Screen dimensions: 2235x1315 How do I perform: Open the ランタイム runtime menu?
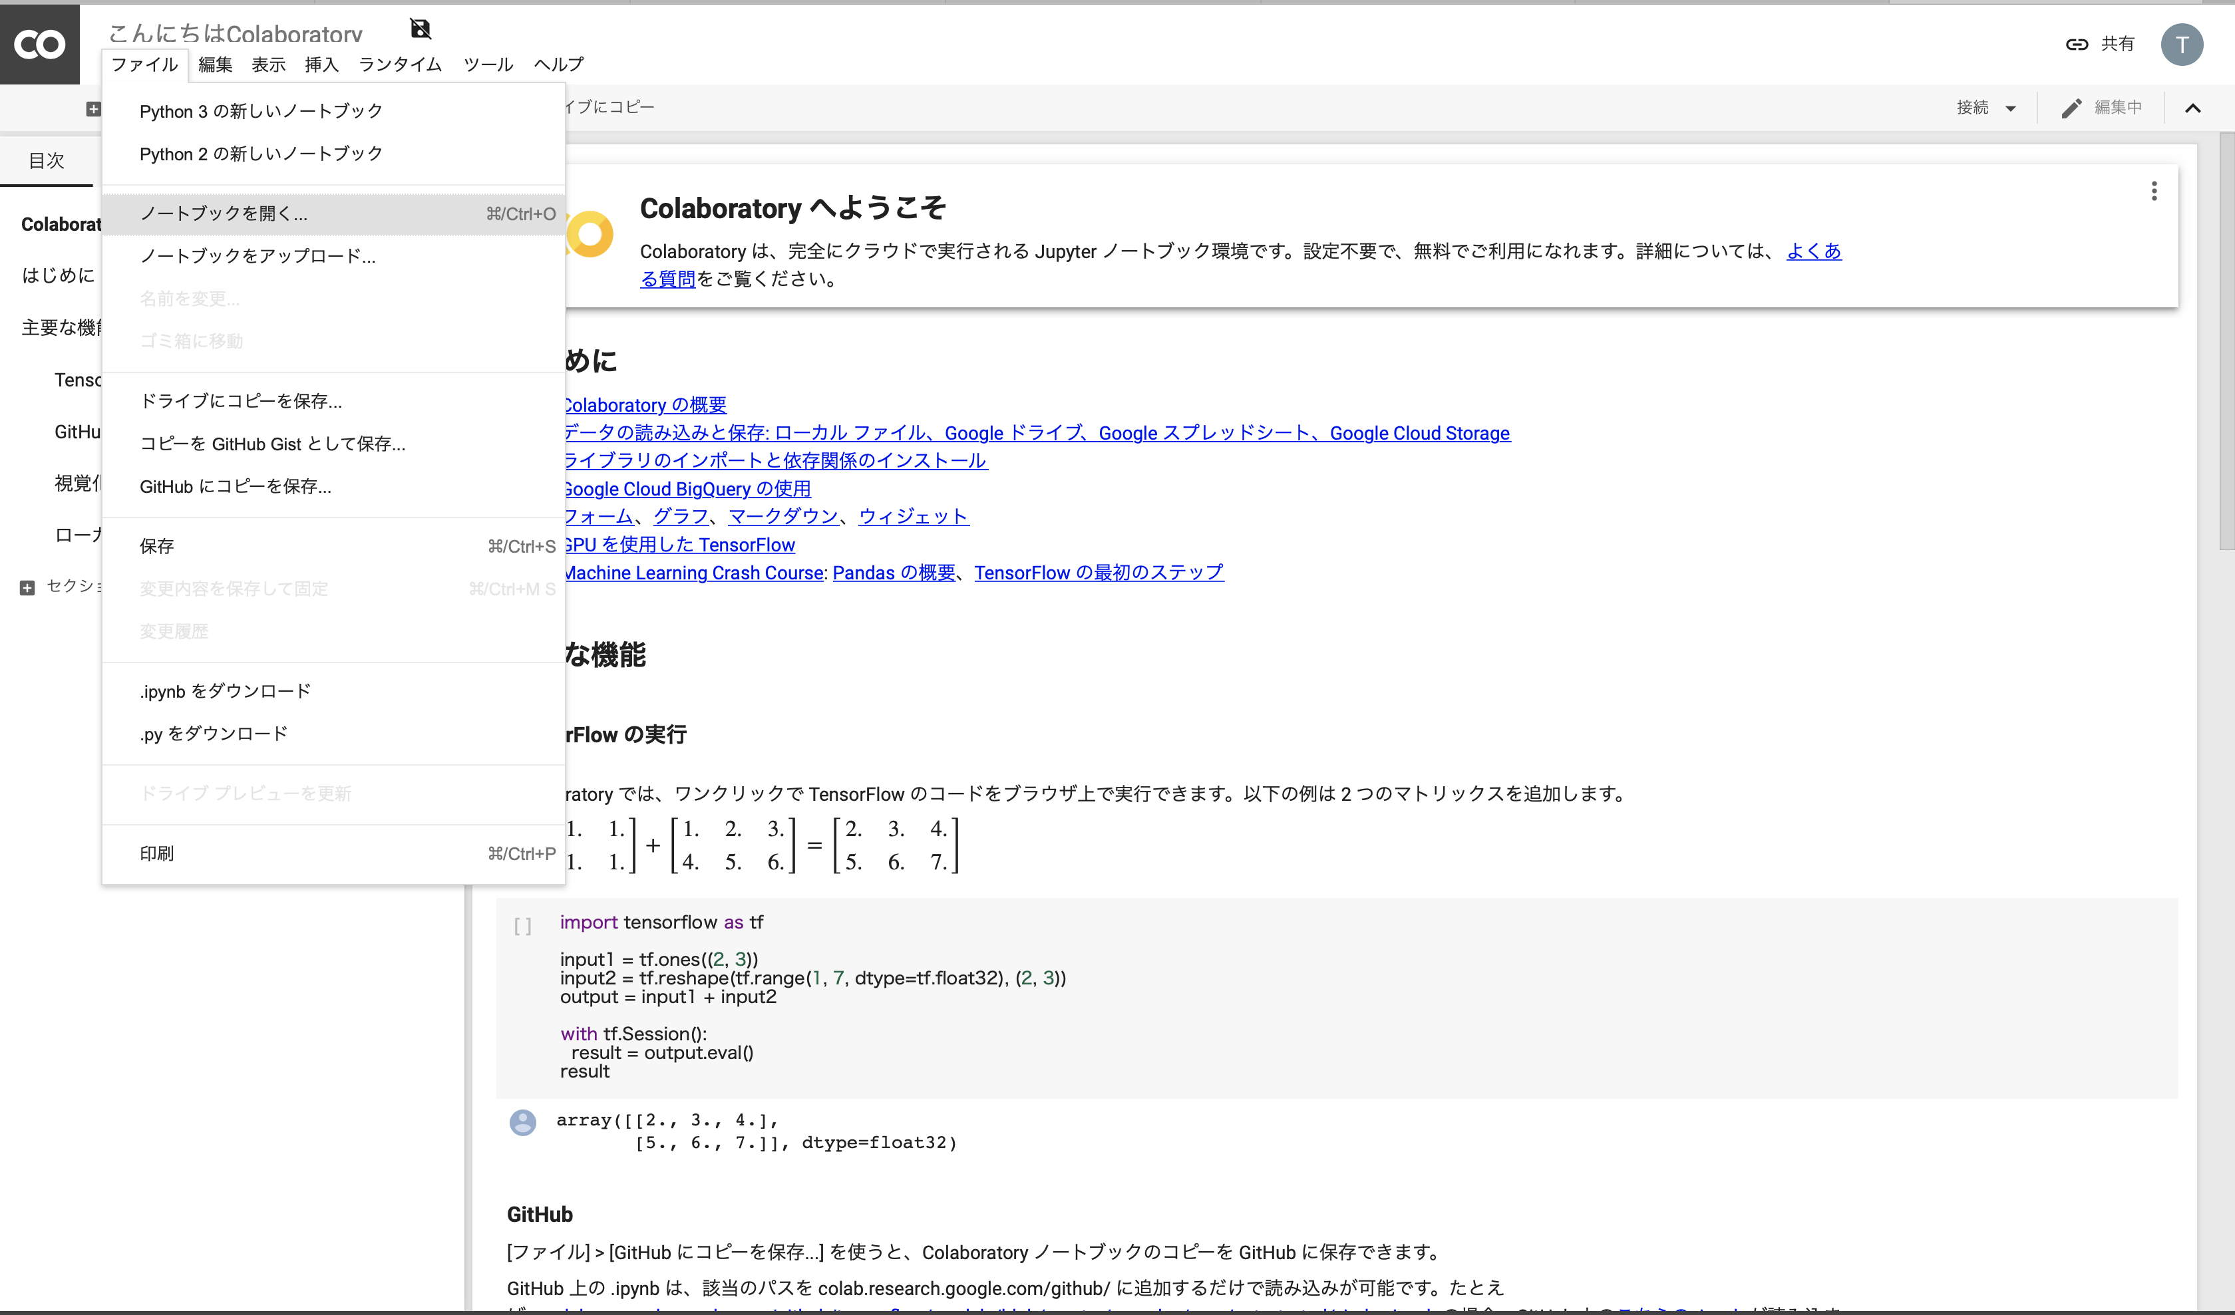(x=400, y=64)
